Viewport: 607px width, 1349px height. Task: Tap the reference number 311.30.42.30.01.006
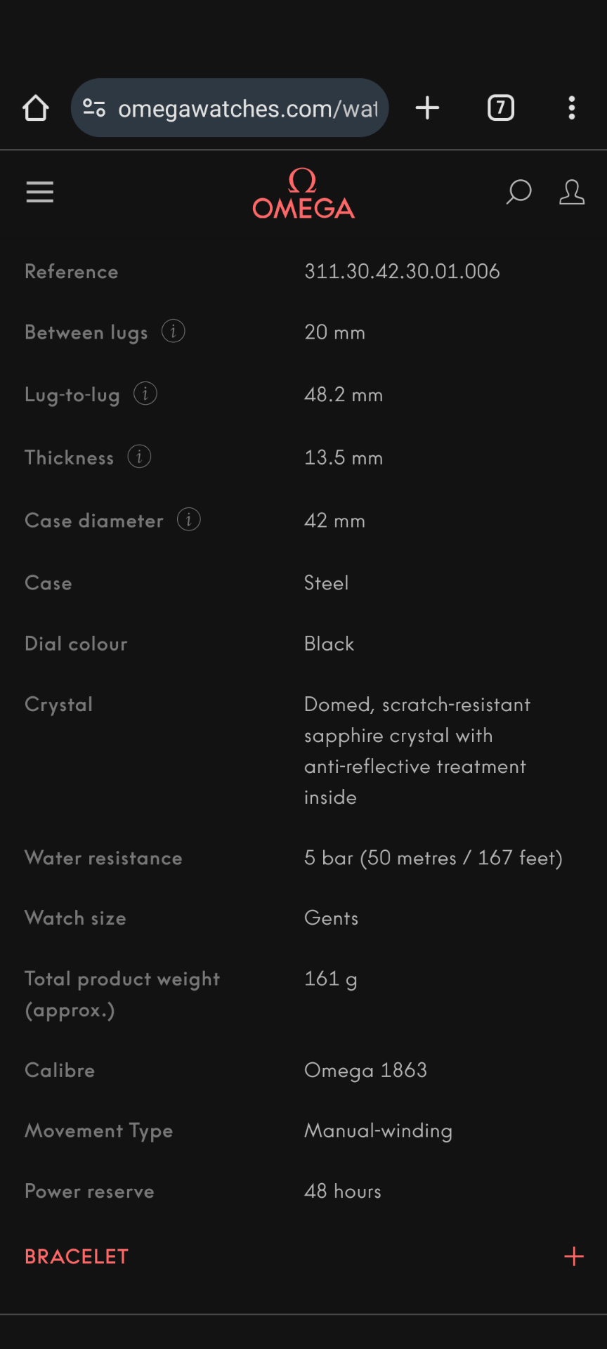pos(402,271)
